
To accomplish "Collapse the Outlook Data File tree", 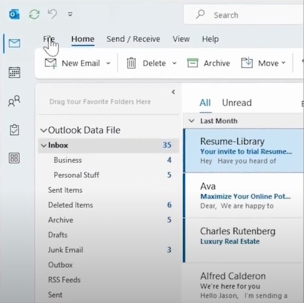I will tap(44, 130).
